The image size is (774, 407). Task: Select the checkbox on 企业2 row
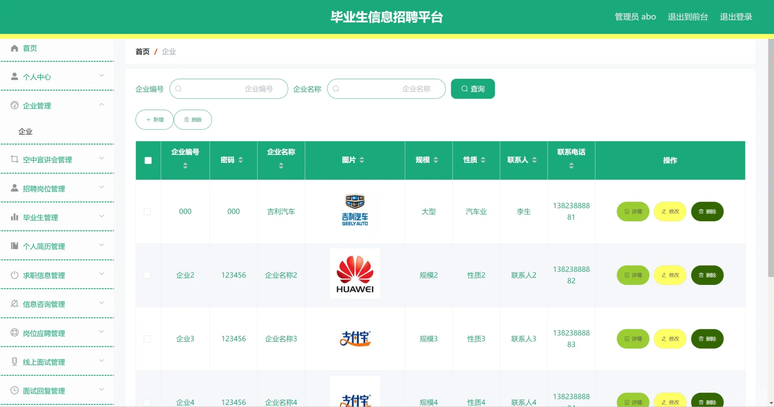147,275
